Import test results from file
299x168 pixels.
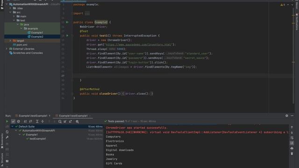click(65, 121)
